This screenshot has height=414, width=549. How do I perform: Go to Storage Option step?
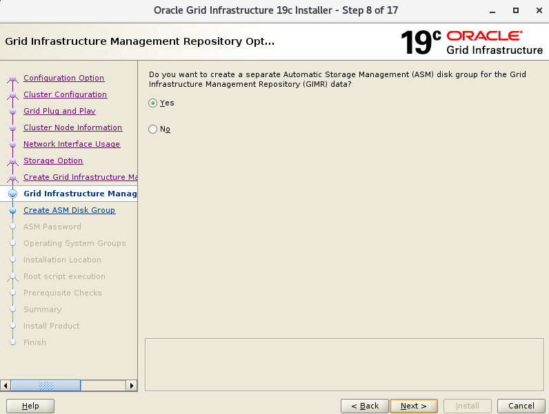(x=53, y=161)
